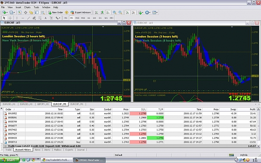Open the Profiles toolbar icon
This screenshot has height=163, width=261.
[12, 13]
